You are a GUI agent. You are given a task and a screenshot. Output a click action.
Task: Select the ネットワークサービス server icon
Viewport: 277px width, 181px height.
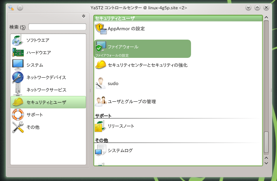point(18,90)
